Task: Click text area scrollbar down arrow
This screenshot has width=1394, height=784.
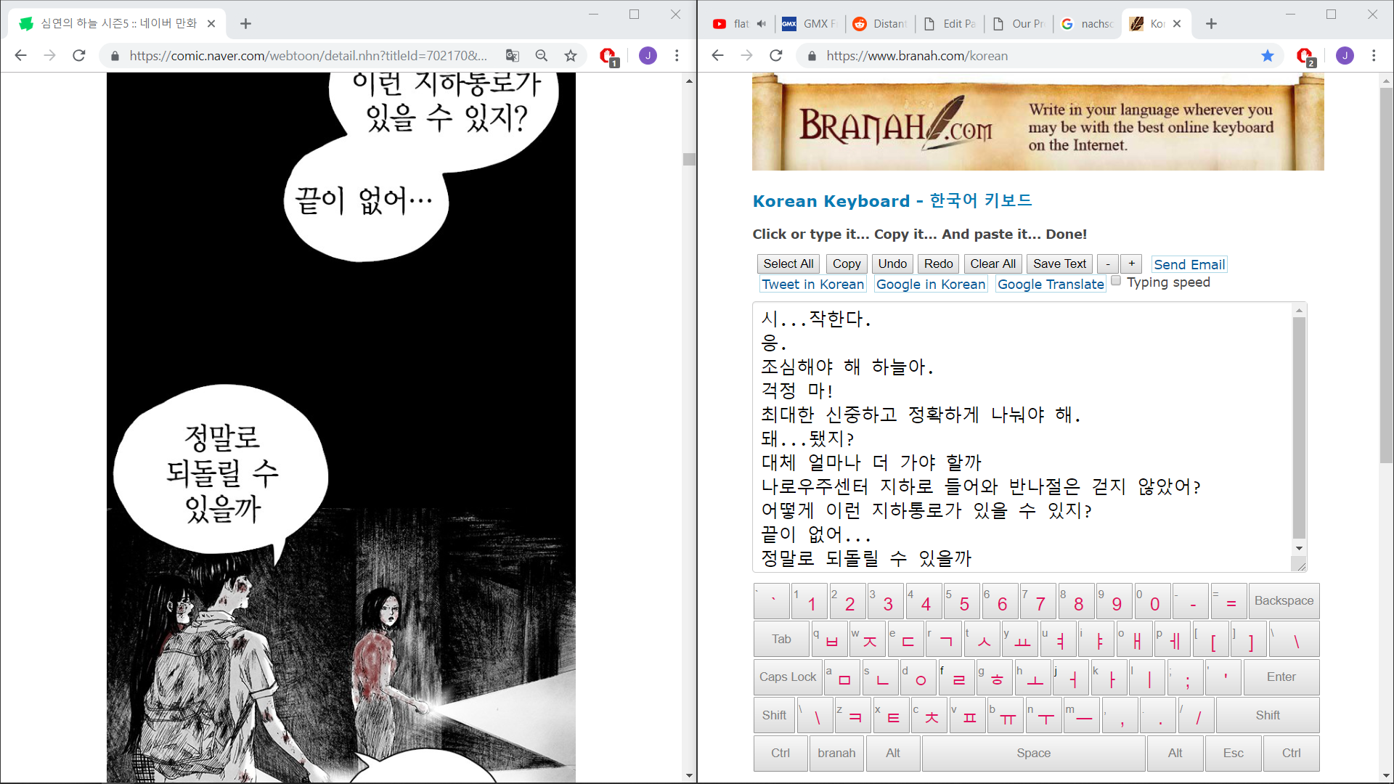Action: click(x=1299, y=549)
